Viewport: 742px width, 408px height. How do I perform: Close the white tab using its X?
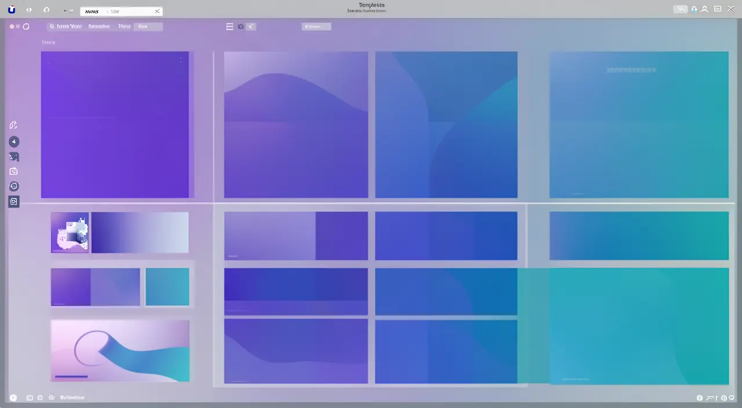click(157, 11)
